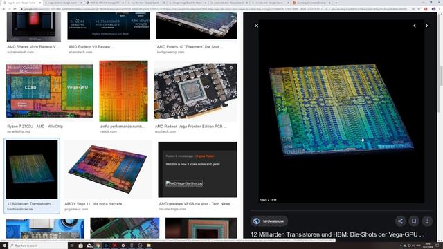Select the hardwareluxx.de die shot thumbnail

(x=32, y=169)
